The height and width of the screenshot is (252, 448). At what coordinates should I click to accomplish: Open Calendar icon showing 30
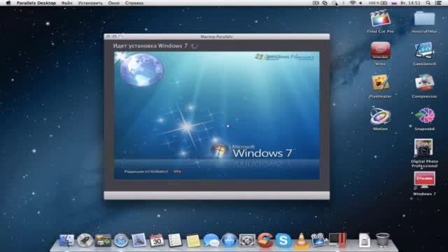coord(157,240)
